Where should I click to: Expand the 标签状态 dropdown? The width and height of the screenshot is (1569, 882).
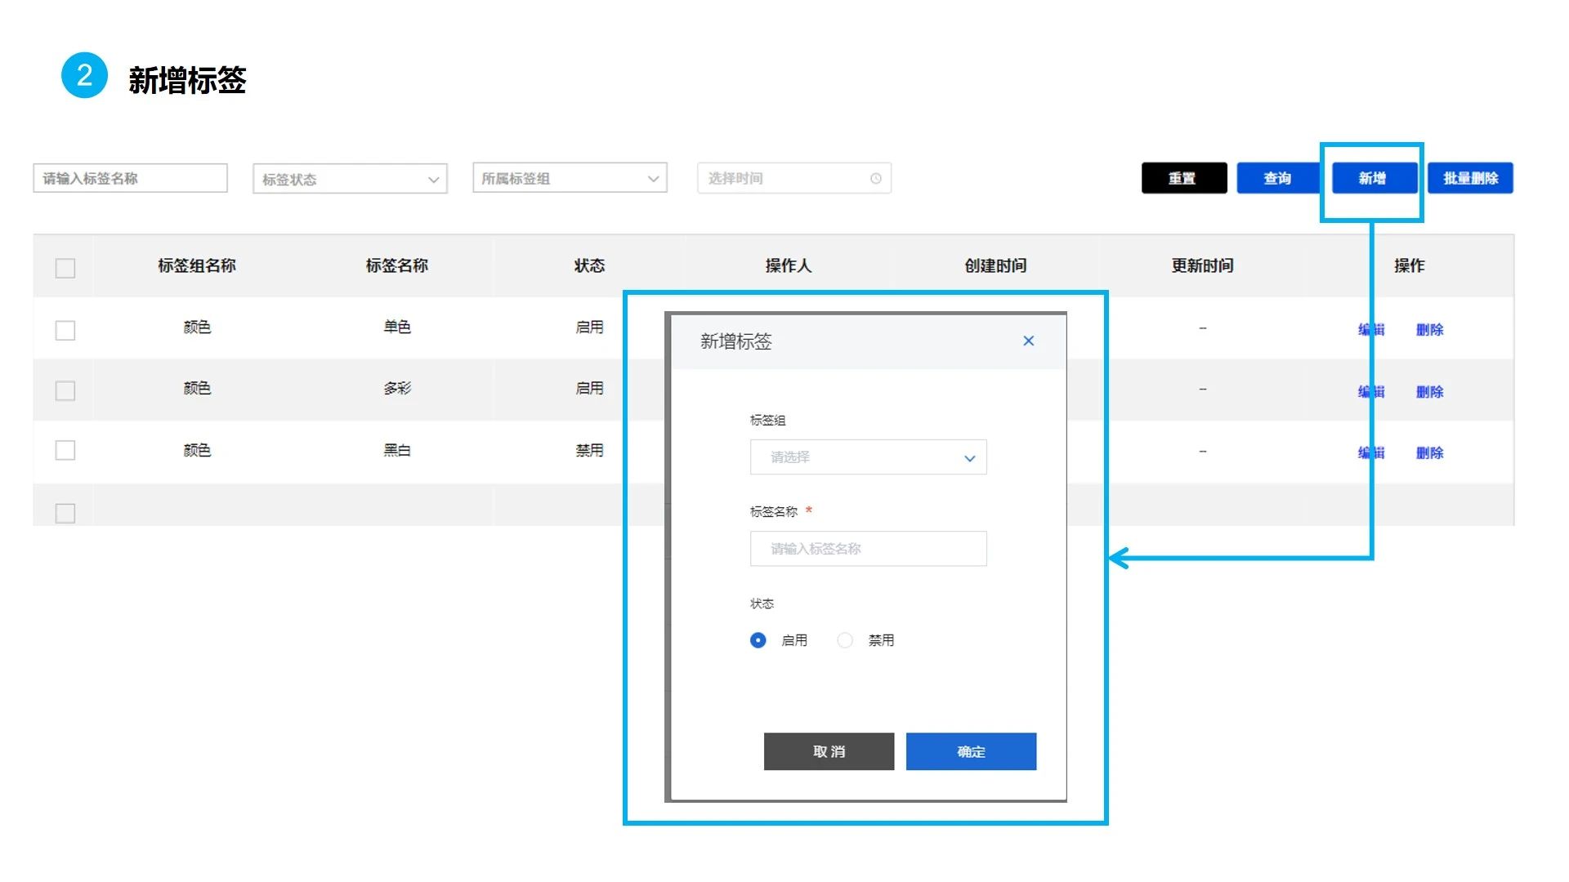[x=350, y=179]
